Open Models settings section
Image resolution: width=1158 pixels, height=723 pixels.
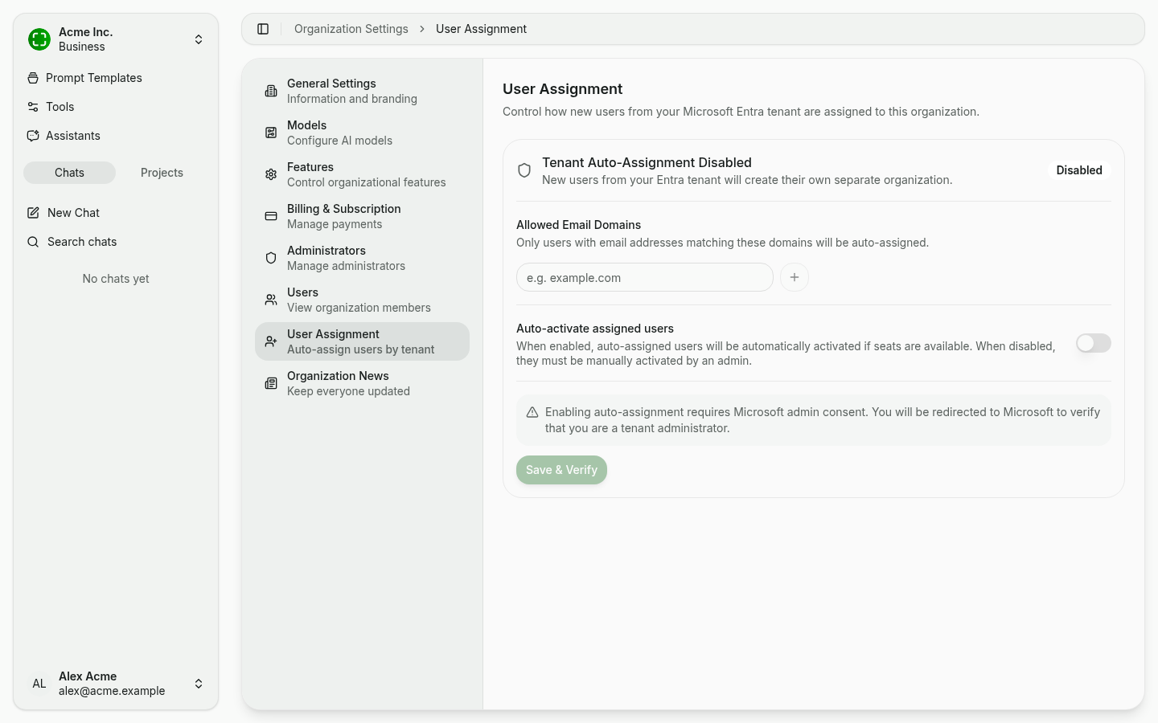pos(362,133)
